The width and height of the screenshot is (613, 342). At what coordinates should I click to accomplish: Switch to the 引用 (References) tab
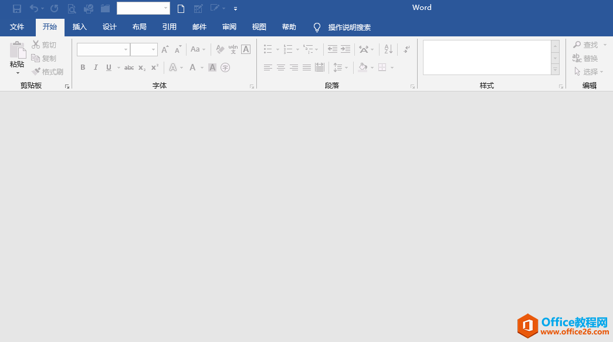click(x=170, y=27)
